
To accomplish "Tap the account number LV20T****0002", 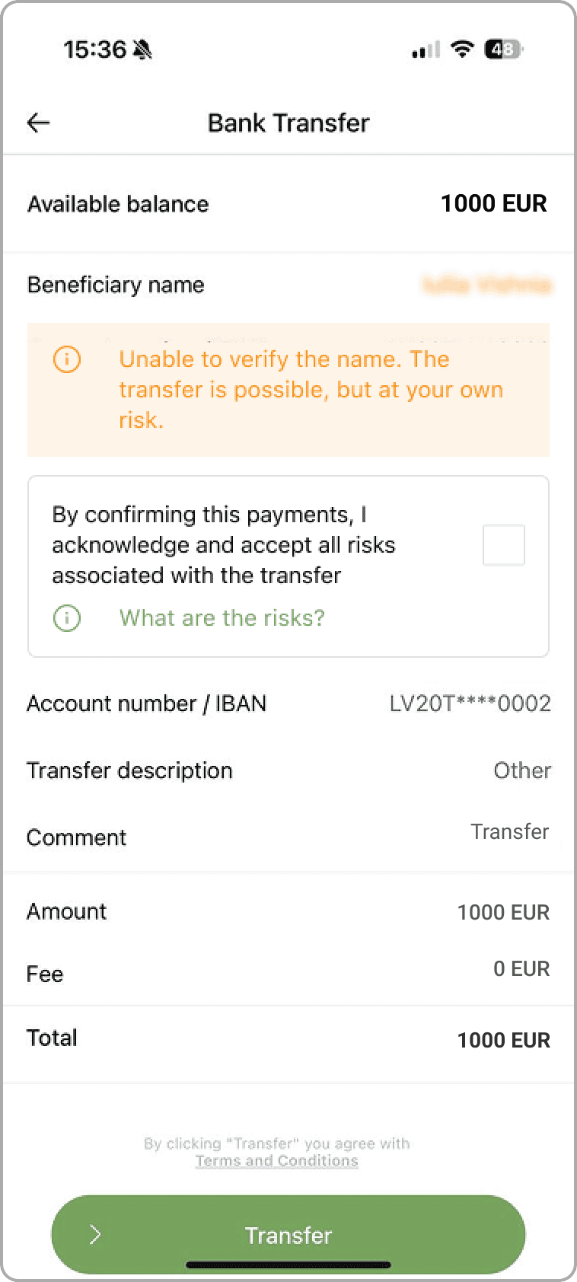I will 470,703.
